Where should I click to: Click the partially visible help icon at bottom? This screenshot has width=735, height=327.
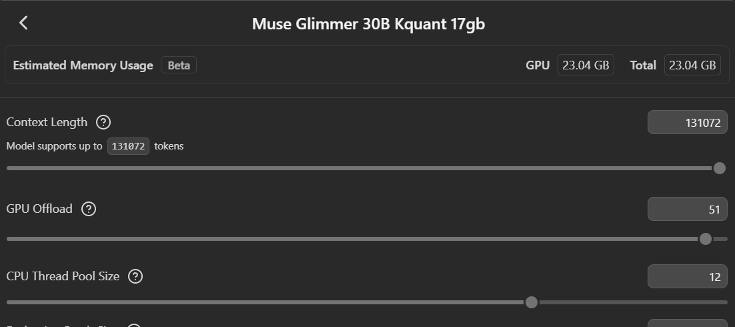tap(134, 325)
